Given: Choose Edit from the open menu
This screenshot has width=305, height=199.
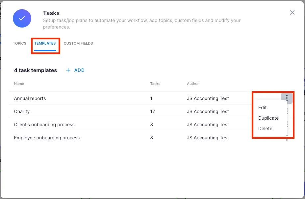Looking at the screenshot, I should click(x=263, y=108).
